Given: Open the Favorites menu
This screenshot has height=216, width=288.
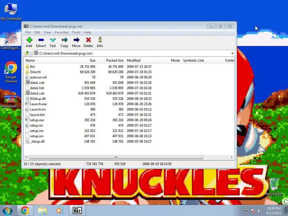Looking at the screenshot, I should pos(61,32).
